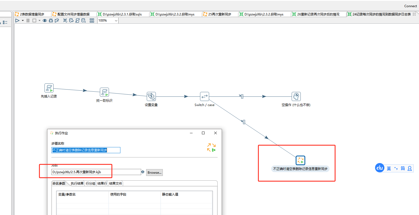
Task: Close the 执行作业 dialog
Action: [x=215, y=133]
